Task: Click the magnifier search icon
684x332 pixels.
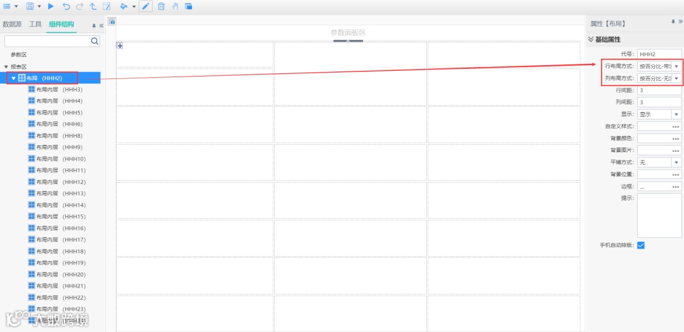Action: pos(94,41)
